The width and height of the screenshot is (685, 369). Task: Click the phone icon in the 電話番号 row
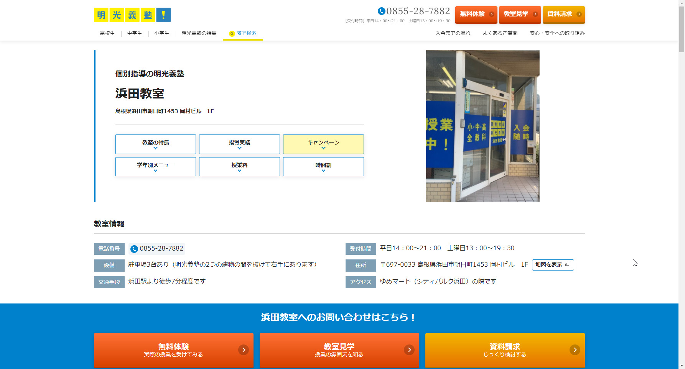click(x=134, y=249)
